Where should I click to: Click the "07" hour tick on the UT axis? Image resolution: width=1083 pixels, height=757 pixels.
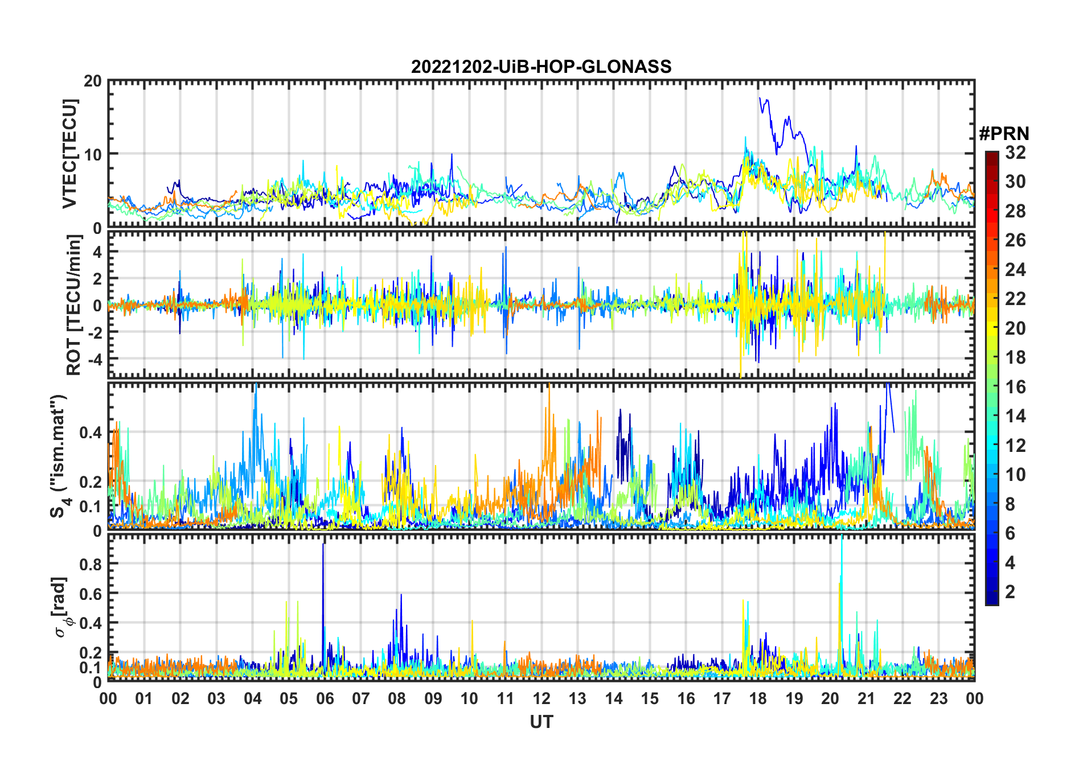(x=361, y=698)
